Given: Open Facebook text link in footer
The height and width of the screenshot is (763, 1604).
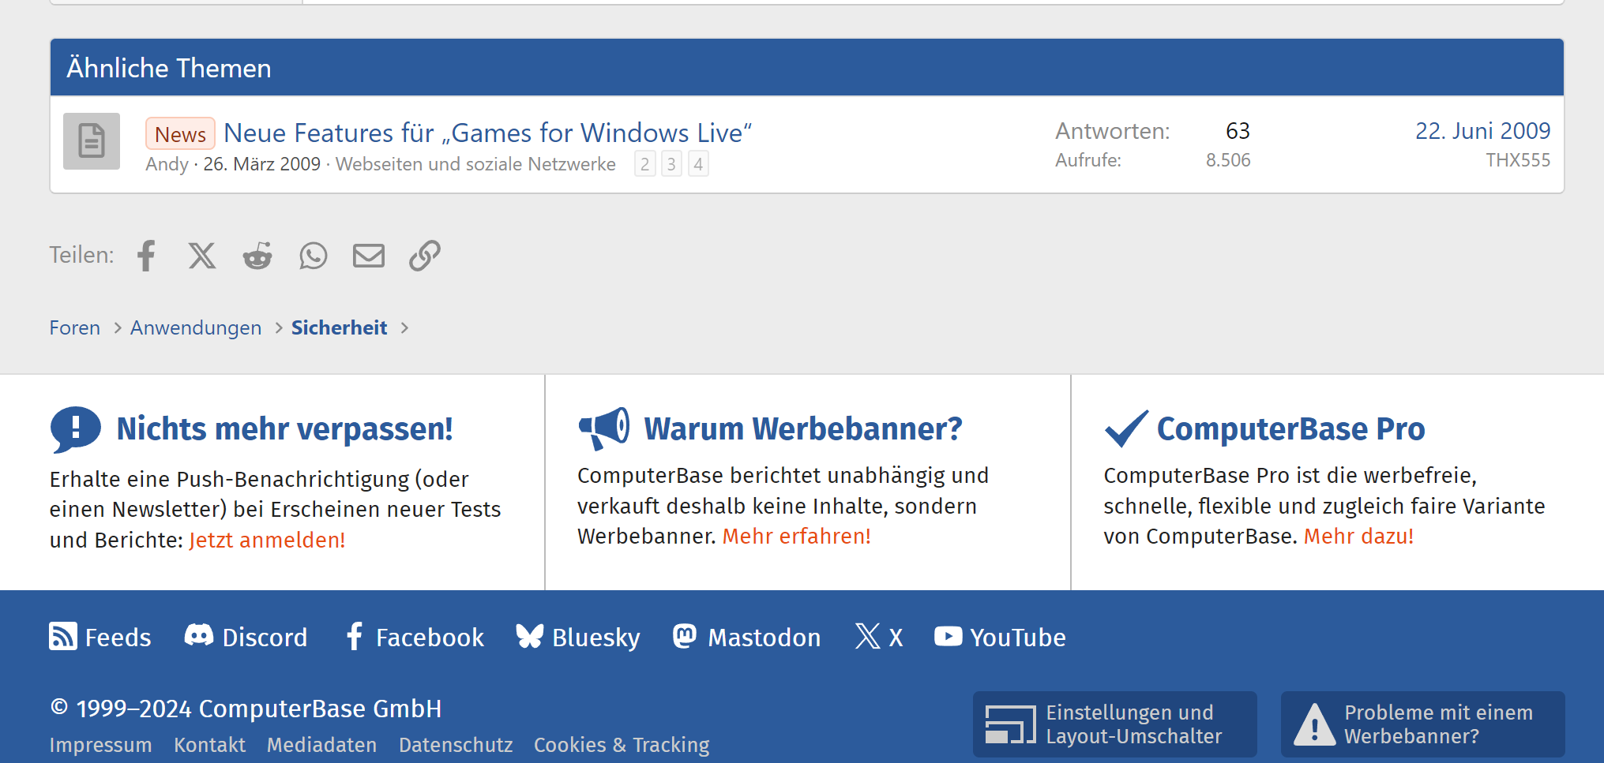Looking at the screenshot, I should pos(430,638).
